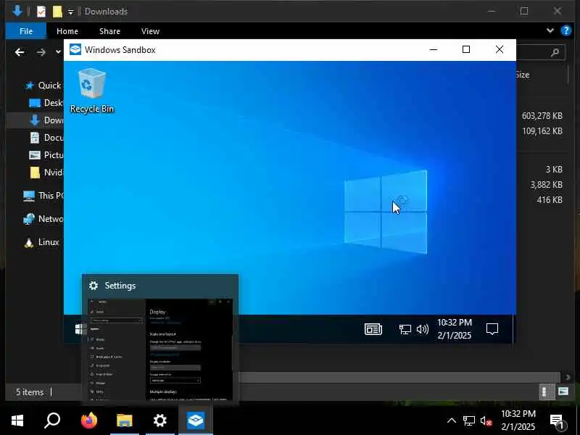Select Network in navigation pane
The image size is (580, 435).
point(43,219)
